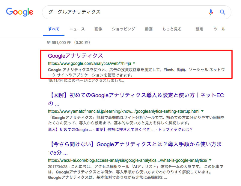Open the Googleアナリティクス result title
Viewport: 241px width, 186px height.
[76, 56]
